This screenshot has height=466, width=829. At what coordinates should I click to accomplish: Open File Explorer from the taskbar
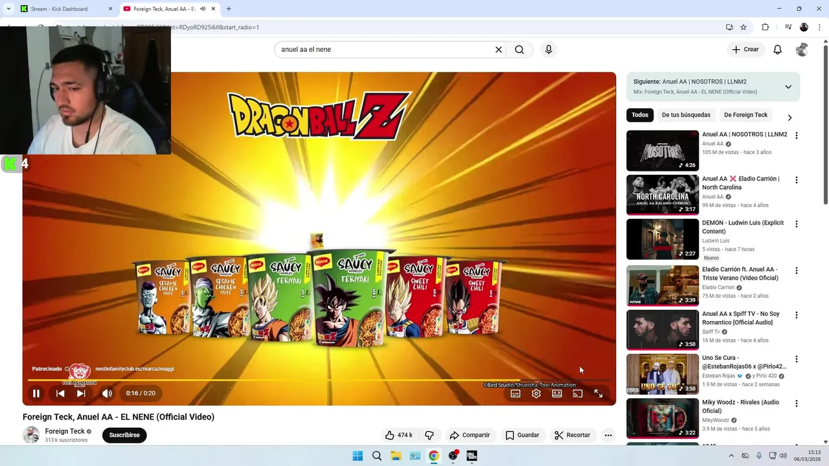coord(396,456)
